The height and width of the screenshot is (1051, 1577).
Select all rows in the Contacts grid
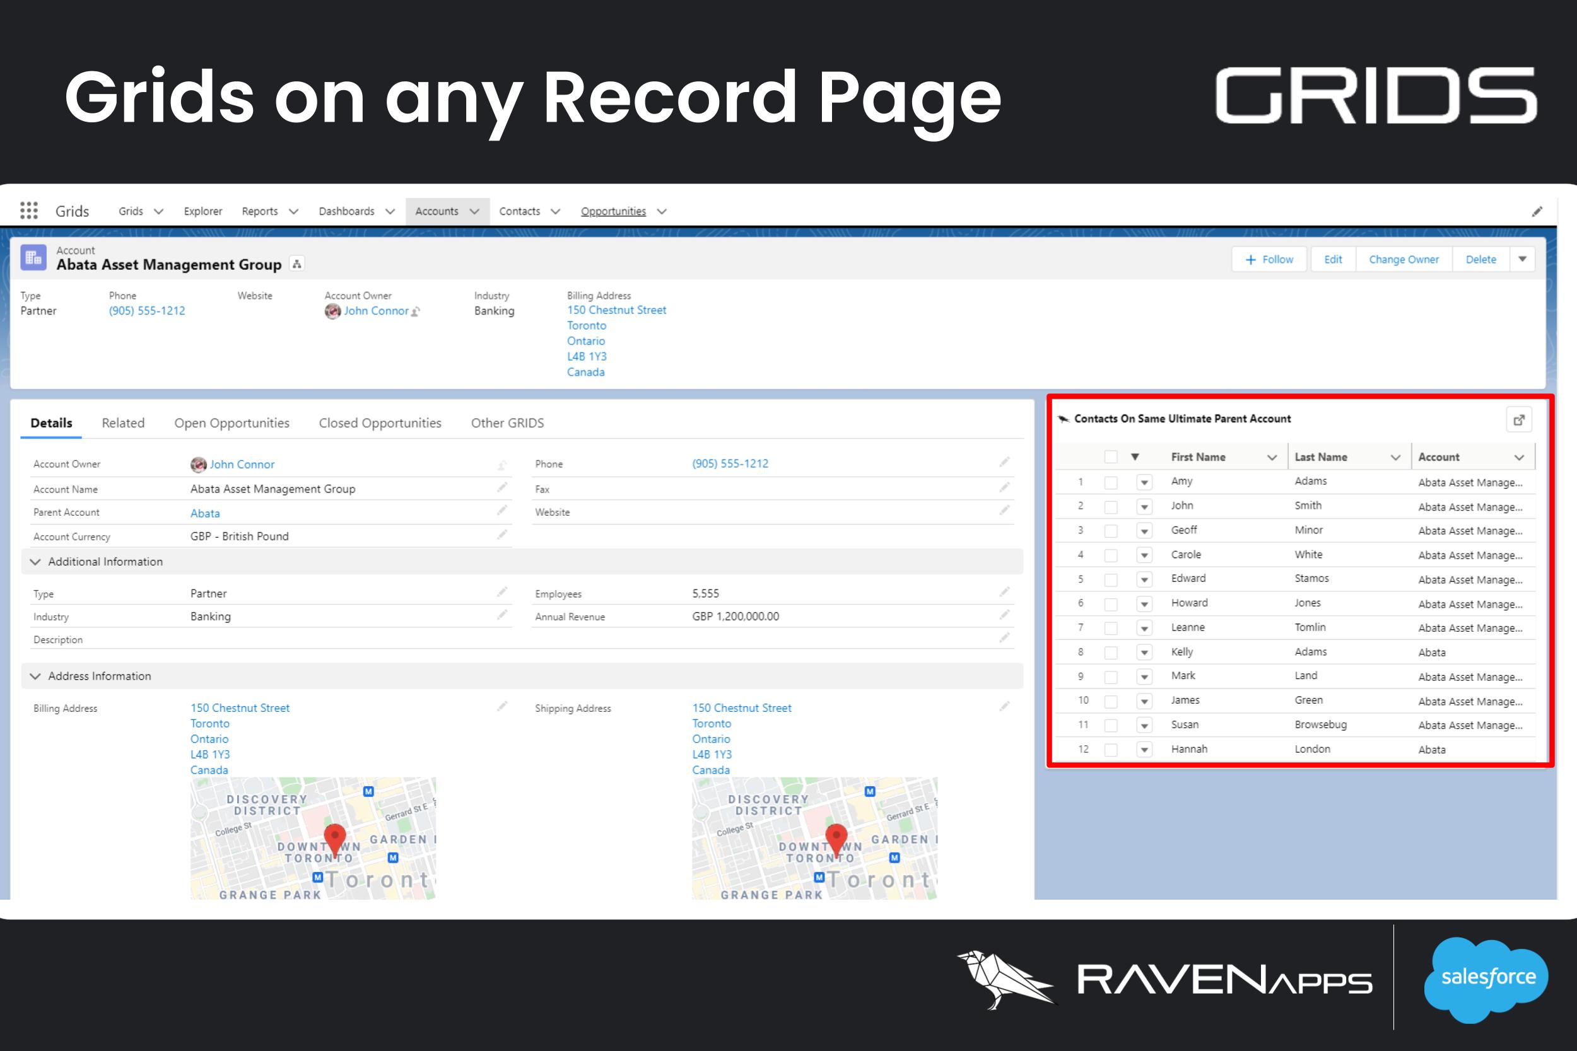pos(1110,456)
